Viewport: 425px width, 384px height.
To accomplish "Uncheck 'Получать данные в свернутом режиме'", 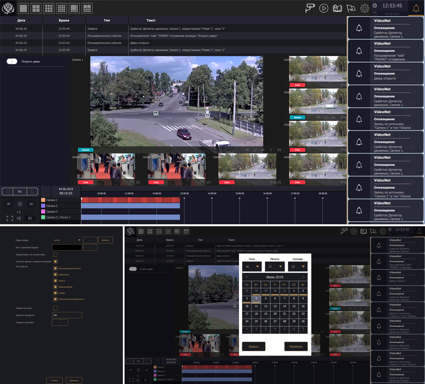I will (55, 261).
